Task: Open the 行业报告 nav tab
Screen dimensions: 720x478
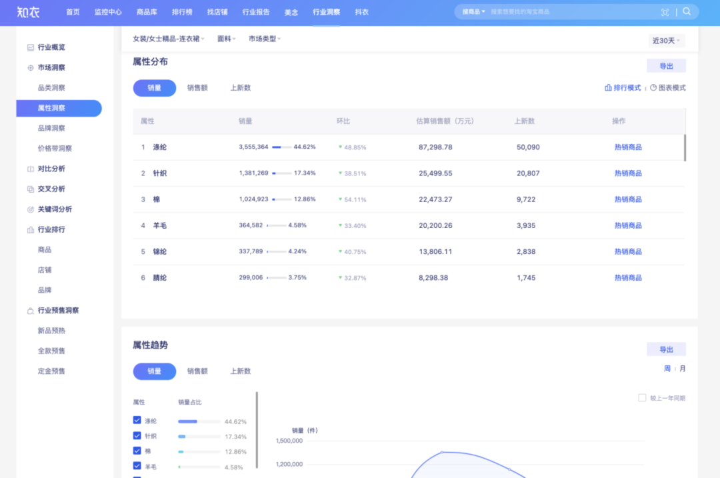Action: [256, 13]
